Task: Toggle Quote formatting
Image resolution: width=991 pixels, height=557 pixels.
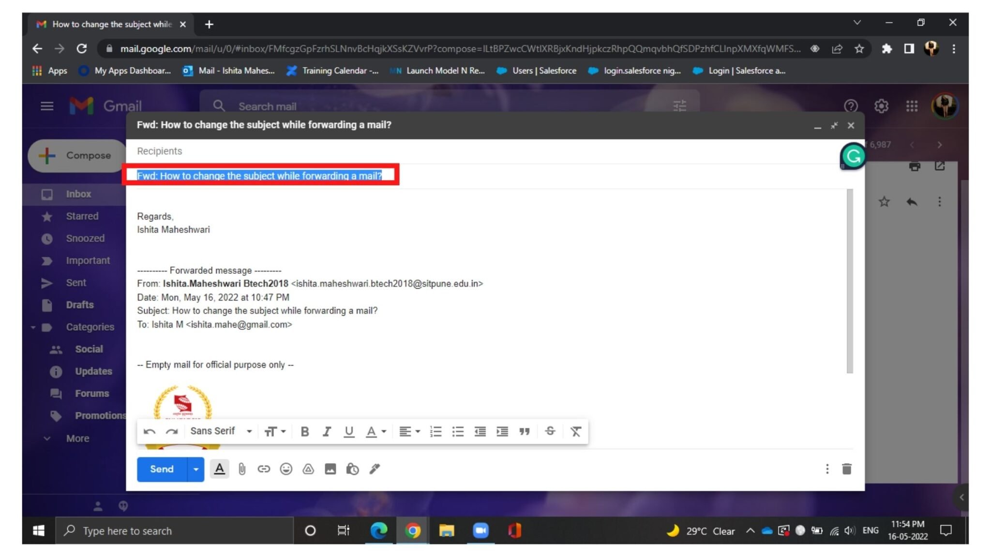Action: (525, 431)
